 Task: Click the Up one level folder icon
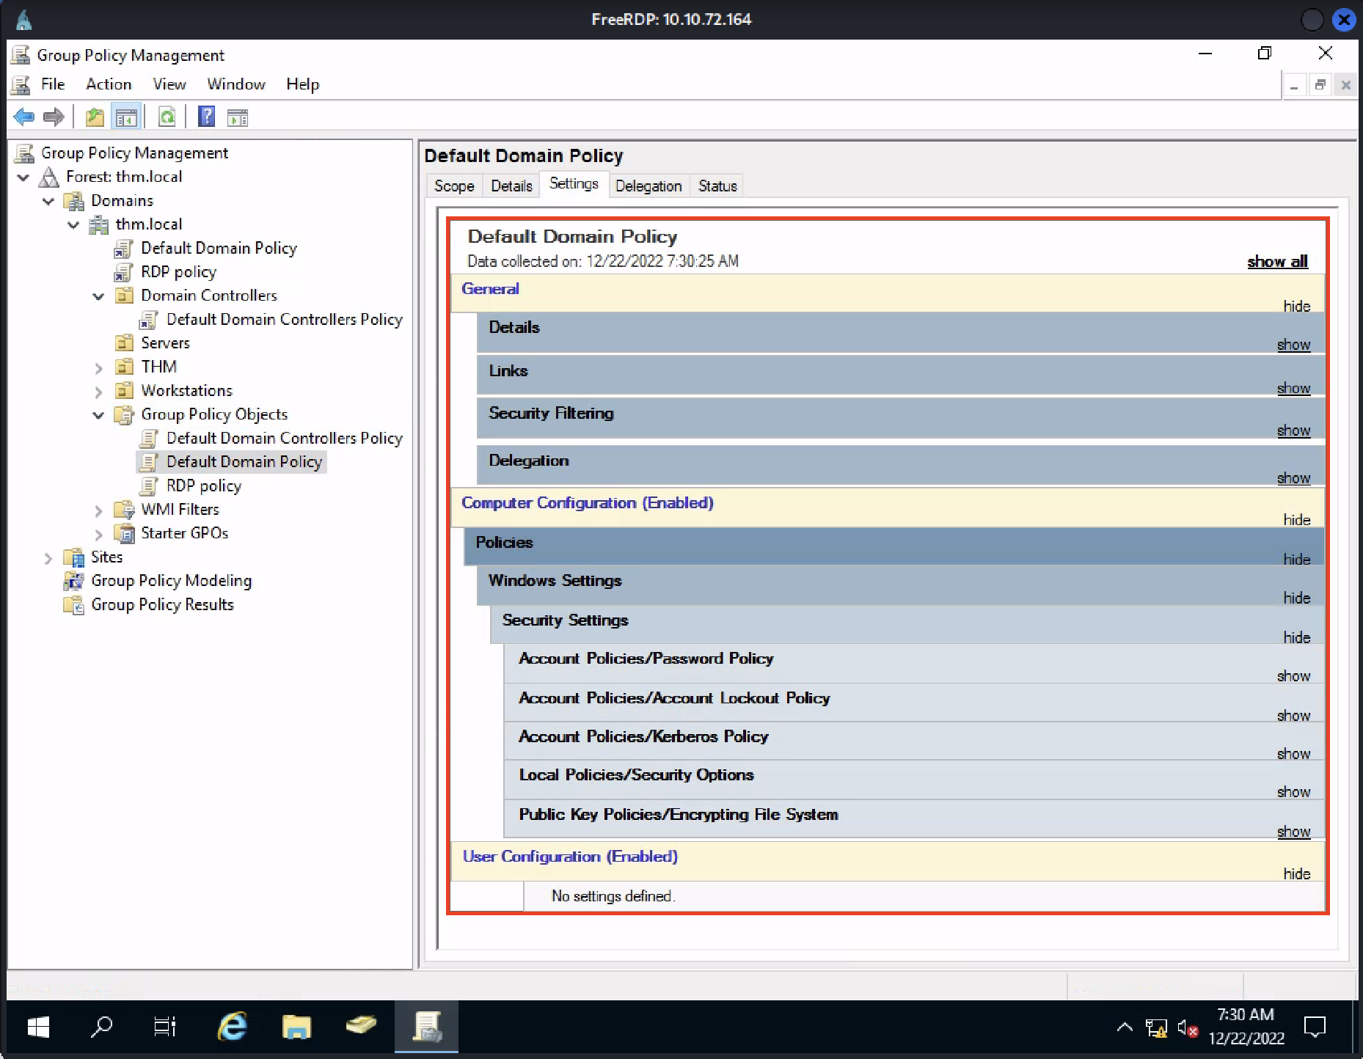click(x=95, y=117)
